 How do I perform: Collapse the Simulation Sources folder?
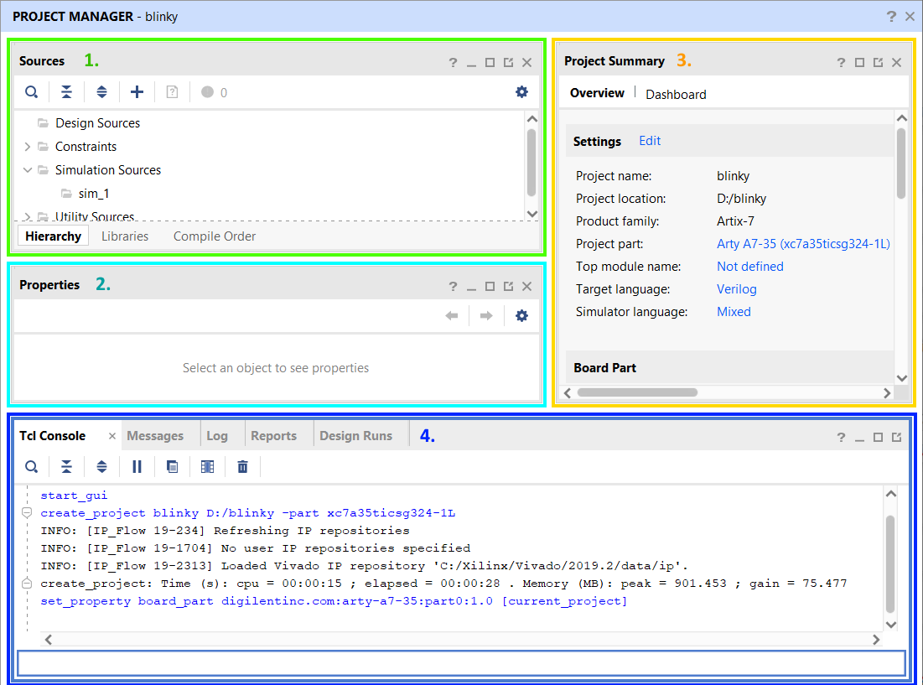(27, 170)
